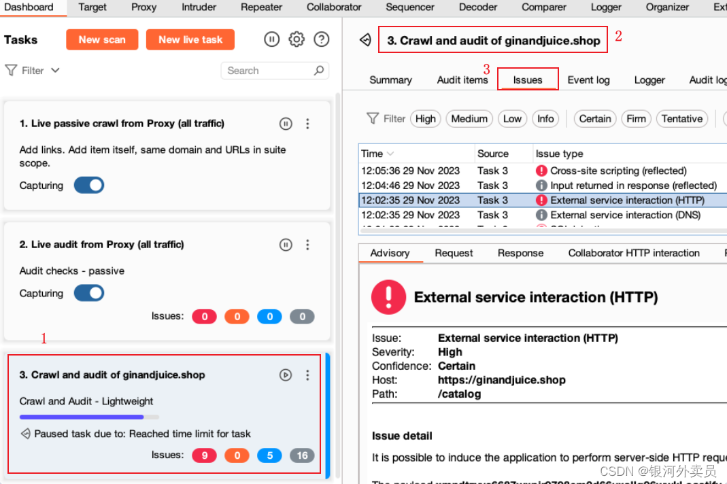Pause all tasks with the pause icon
727x484 pixels.
[272, 39]
